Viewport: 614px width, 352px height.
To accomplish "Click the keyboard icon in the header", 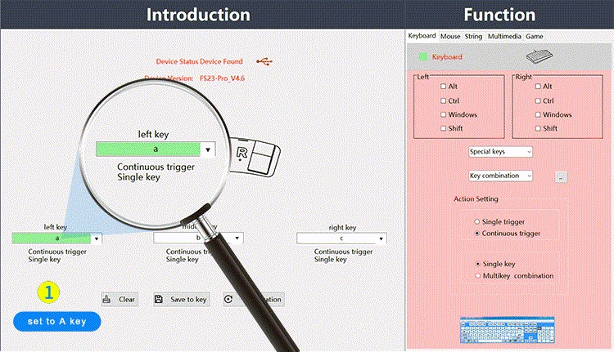I will pos(540,57).
